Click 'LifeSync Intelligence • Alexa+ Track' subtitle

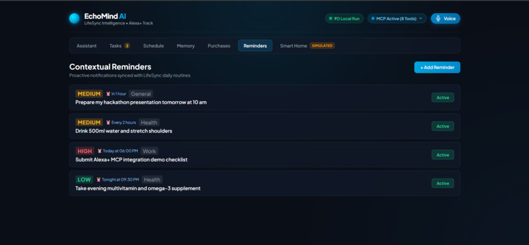pyautogui.click(x=119, y=23)
